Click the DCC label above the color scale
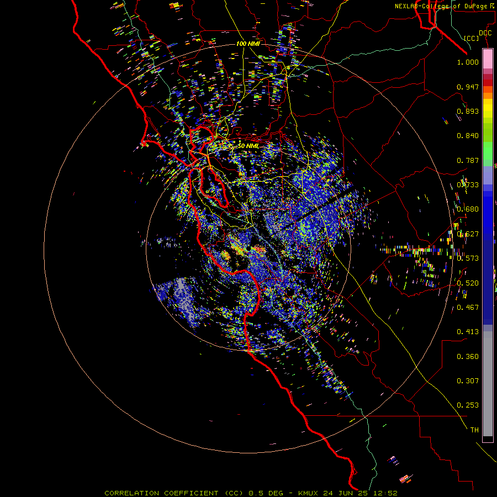The height and width of the screenshot is (497, 497). click(485, 33)
